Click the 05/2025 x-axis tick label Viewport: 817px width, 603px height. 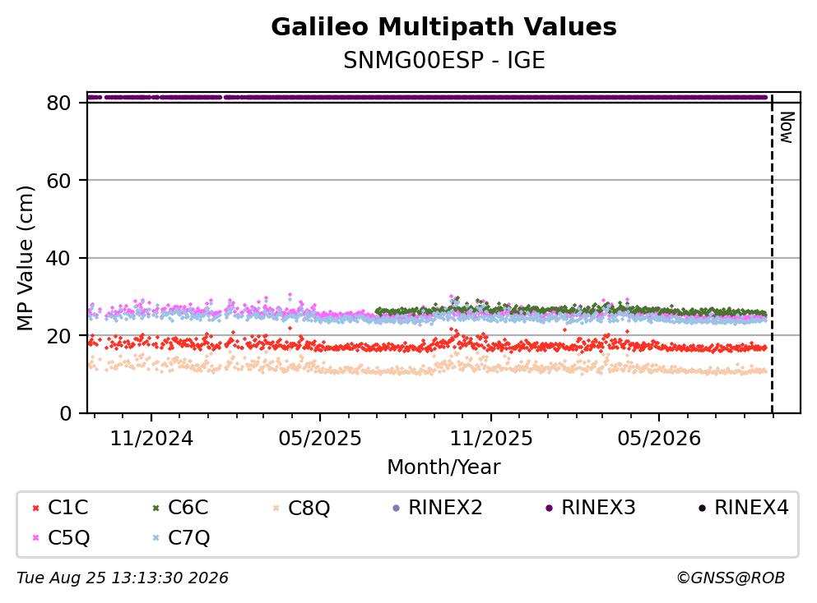(x=319, y=439)
